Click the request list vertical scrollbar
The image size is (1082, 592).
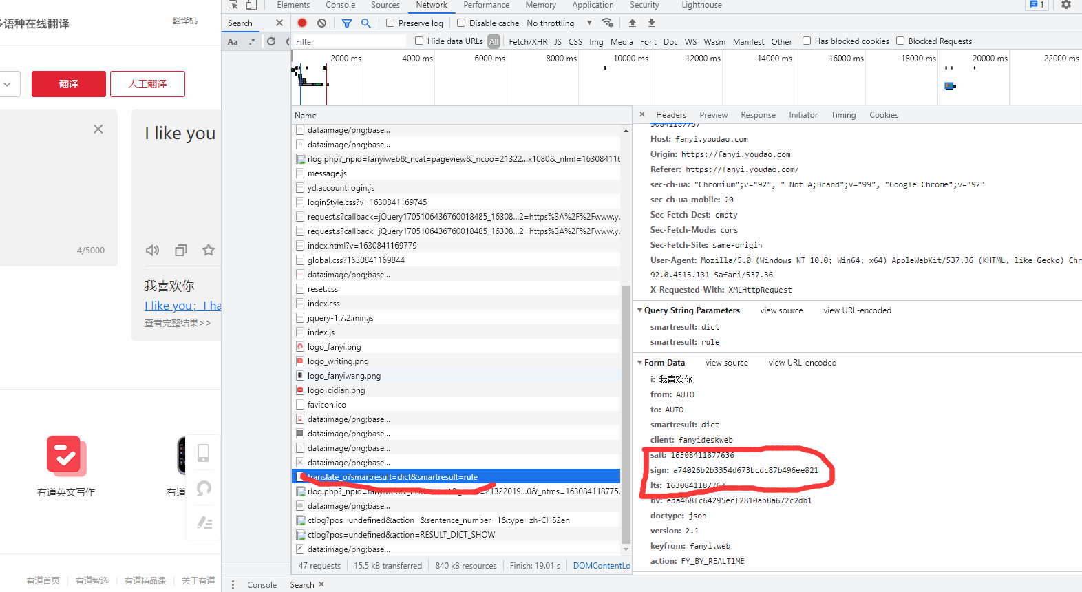click(626, 413)
